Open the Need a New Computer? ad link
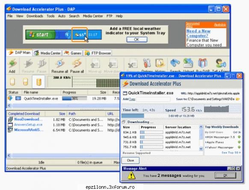Viewport: 249px width, 190px height. pyautogui.click(x=199, y=33)
